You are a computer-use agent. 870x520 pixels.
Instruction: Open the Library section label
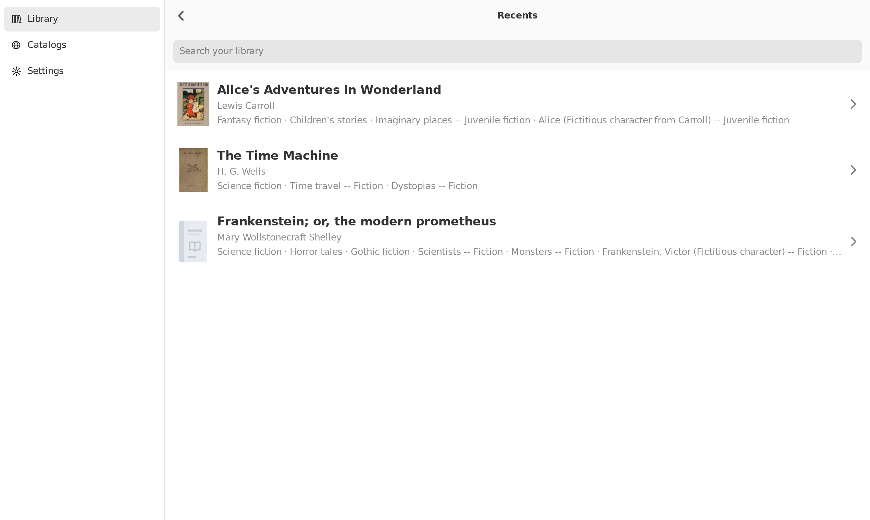pos(43,18)
